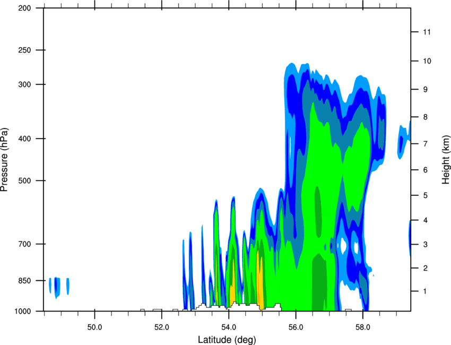Click the Pressure (hPa) axis title
The image size is (451, 345).
coord(4,160)
